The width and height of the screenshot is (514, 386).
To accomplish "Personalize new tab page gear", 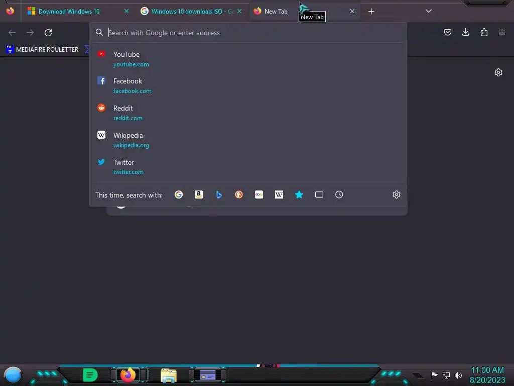I will coord(498,72).
